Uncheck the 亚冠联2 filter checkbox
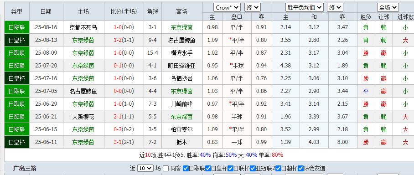 (x=253, y=169)
